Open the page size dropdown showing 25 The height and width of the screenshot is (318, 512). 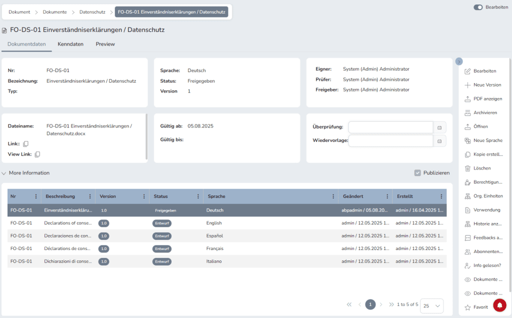[432, 305]
